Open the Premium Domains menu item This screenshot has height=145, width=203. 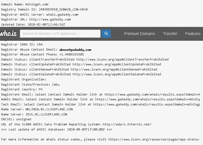(x=140, y=34)
